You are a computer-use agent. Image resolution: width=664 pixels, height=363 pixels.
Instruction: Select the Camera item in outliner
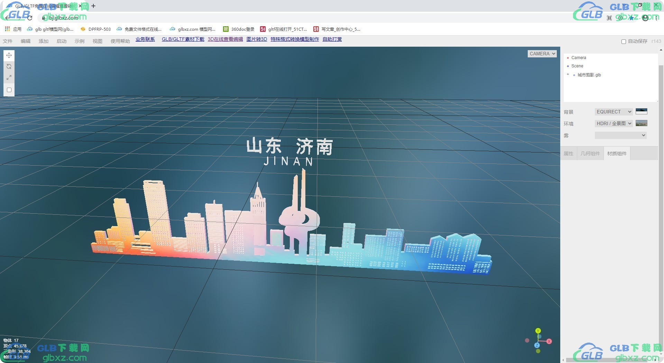579,58
